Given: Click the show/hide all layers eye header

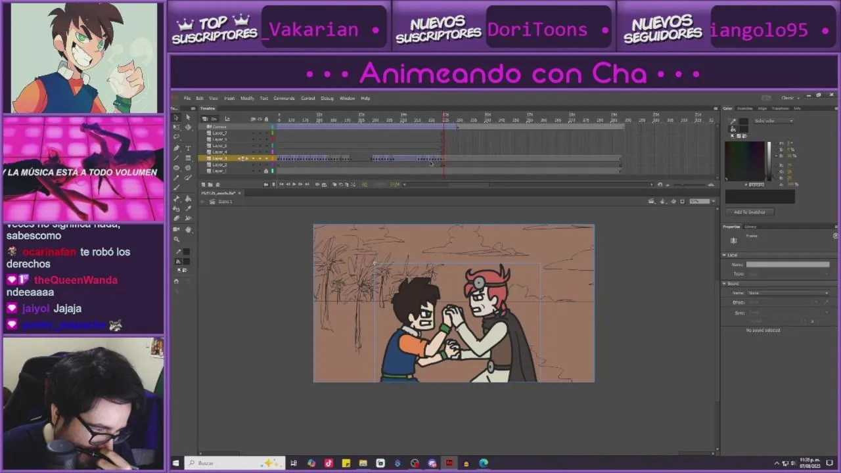Looking at the screenshot, I should coord(260,119).
